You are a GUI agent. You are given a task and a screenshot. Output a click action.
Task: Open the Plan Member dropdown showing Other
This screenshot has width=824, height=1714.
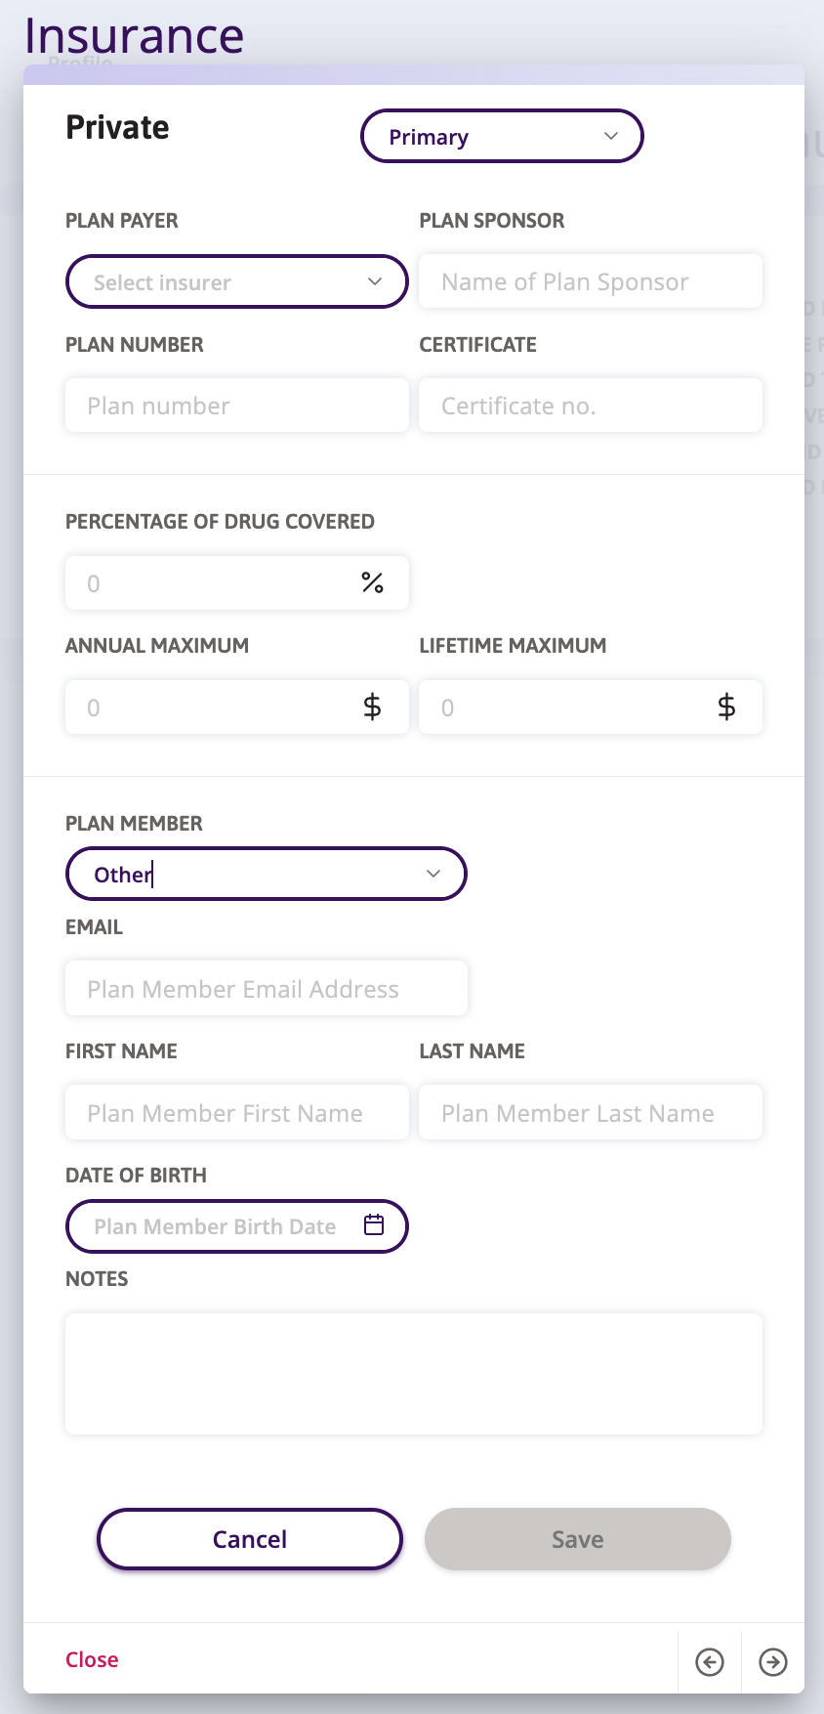point(266,874)
